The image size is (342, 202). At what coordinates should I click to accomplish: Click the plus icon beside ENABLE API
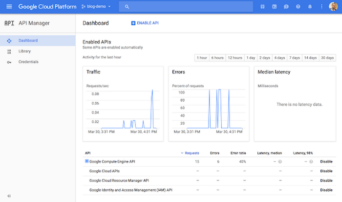[x=133, y=23]
